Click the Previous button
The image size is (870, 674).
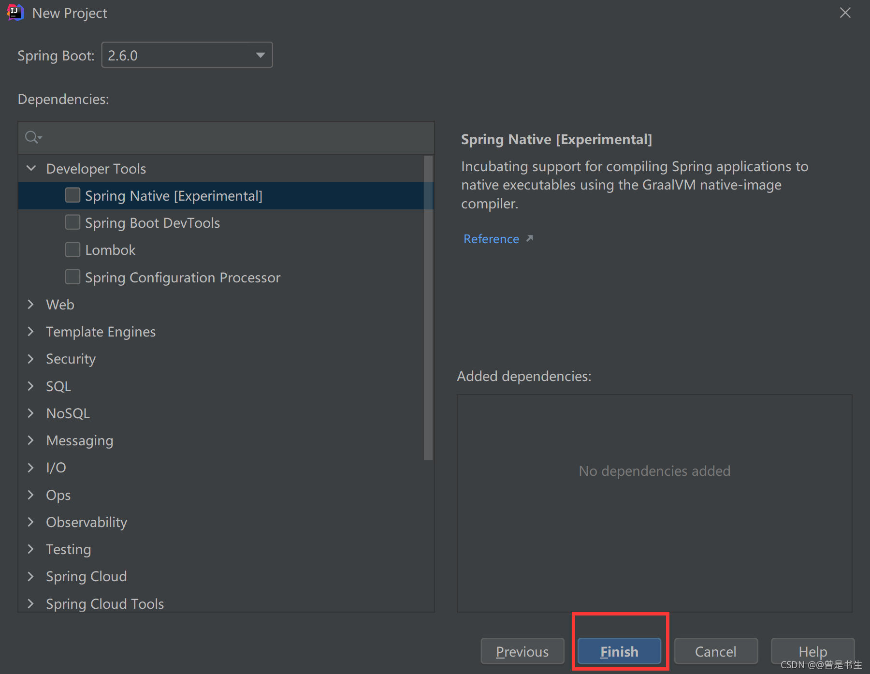click(522, 651)
